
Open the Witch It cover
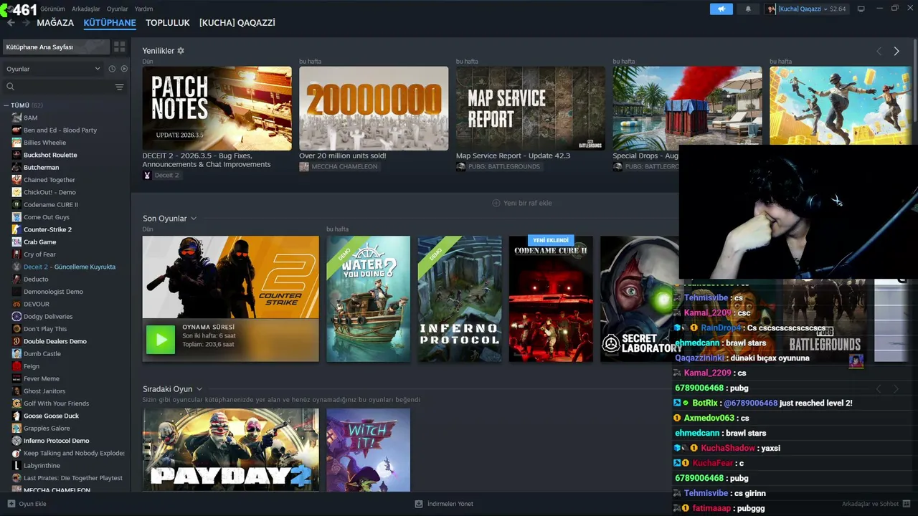point(368,450)
